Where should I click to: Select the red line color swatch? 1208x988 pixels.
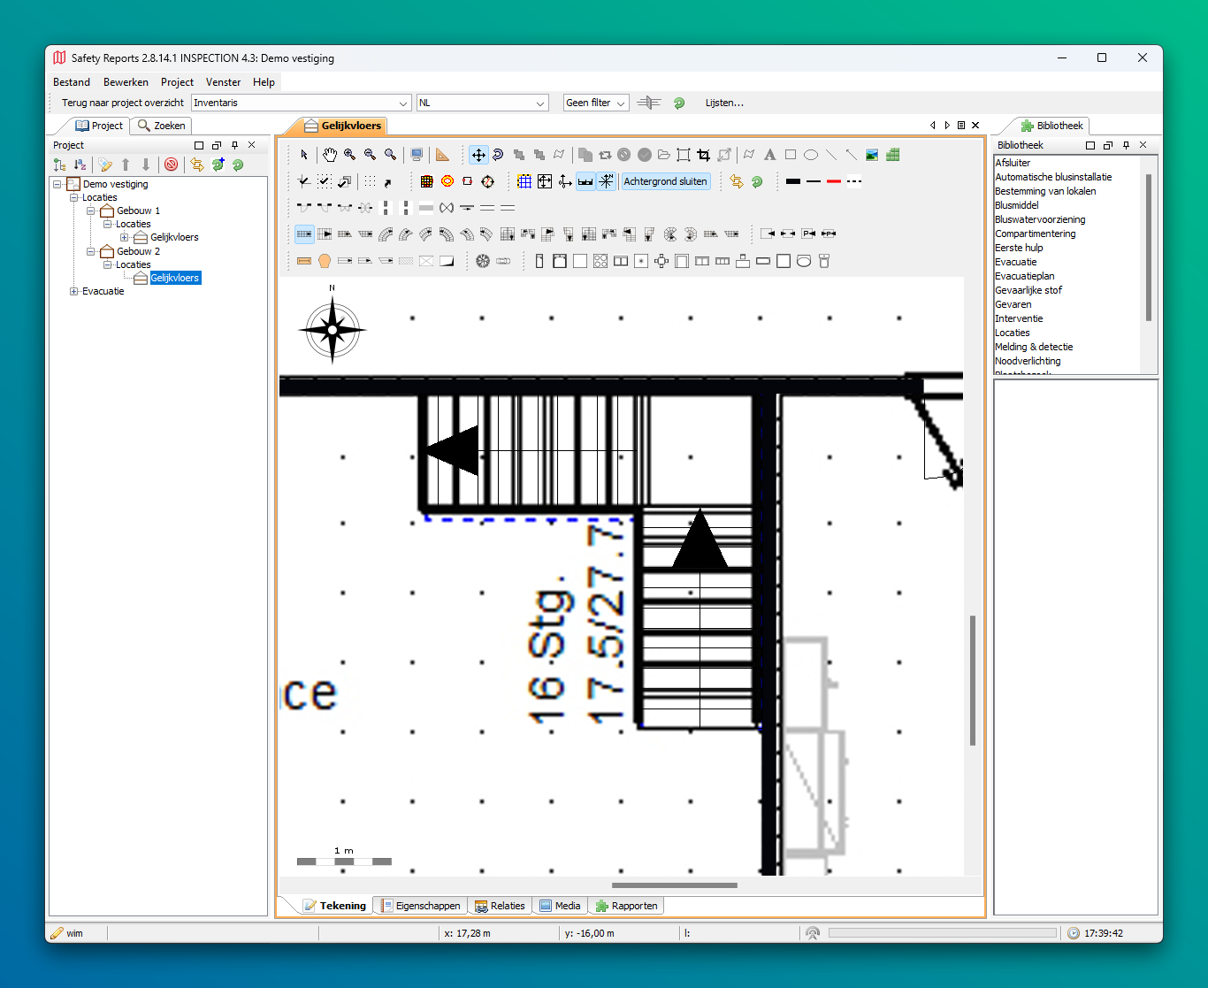(834, 181)
